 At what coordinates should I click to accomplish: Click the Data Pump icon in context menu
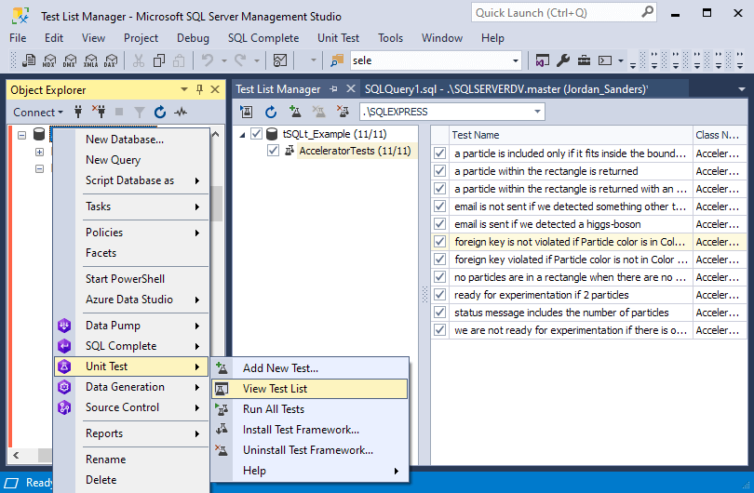click(64, 326)
